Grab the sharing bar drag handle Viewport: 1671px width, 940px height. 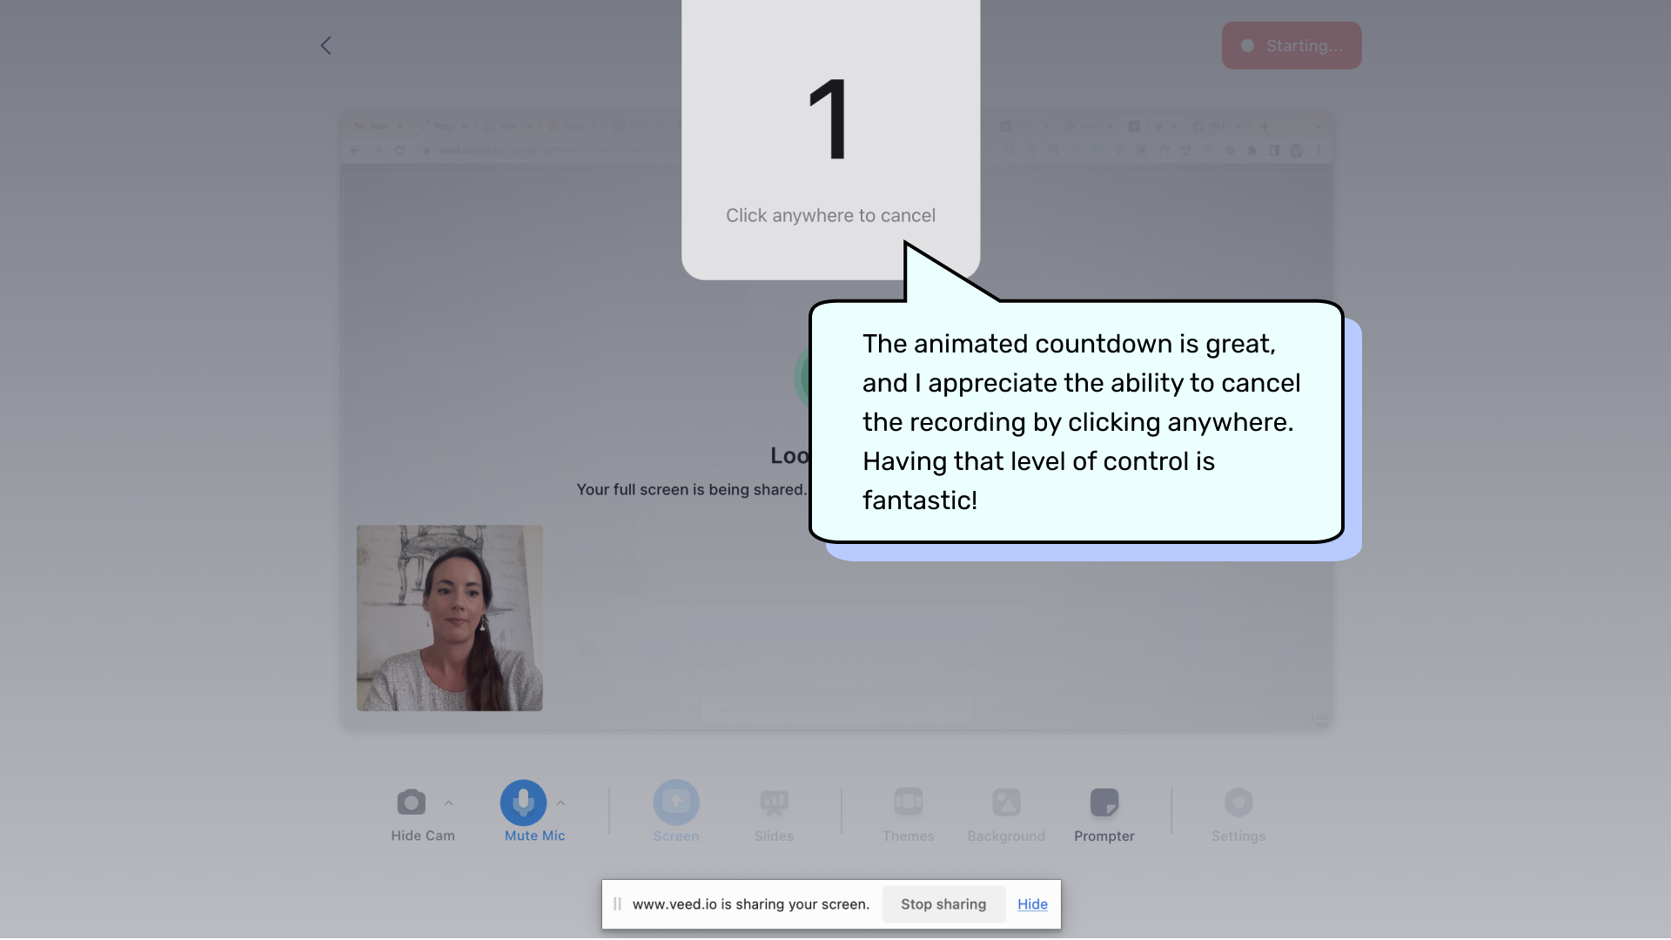click(x=617, y=904)
